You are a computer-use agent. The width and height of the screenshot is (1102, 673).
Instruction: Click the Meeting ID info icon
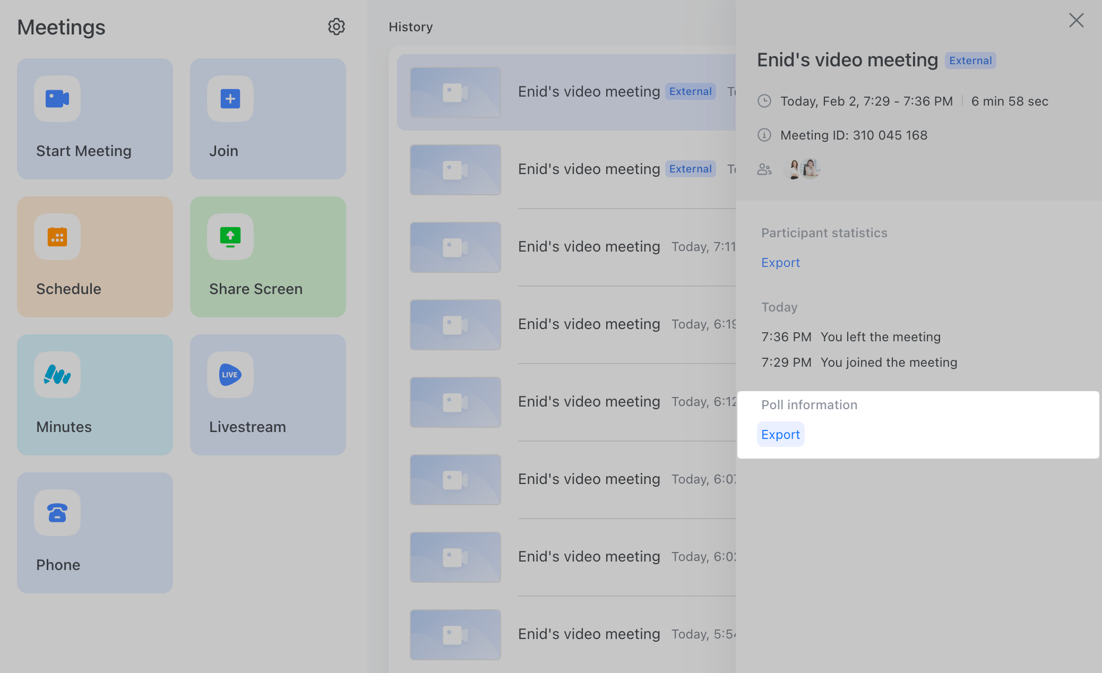coord(764,135)
